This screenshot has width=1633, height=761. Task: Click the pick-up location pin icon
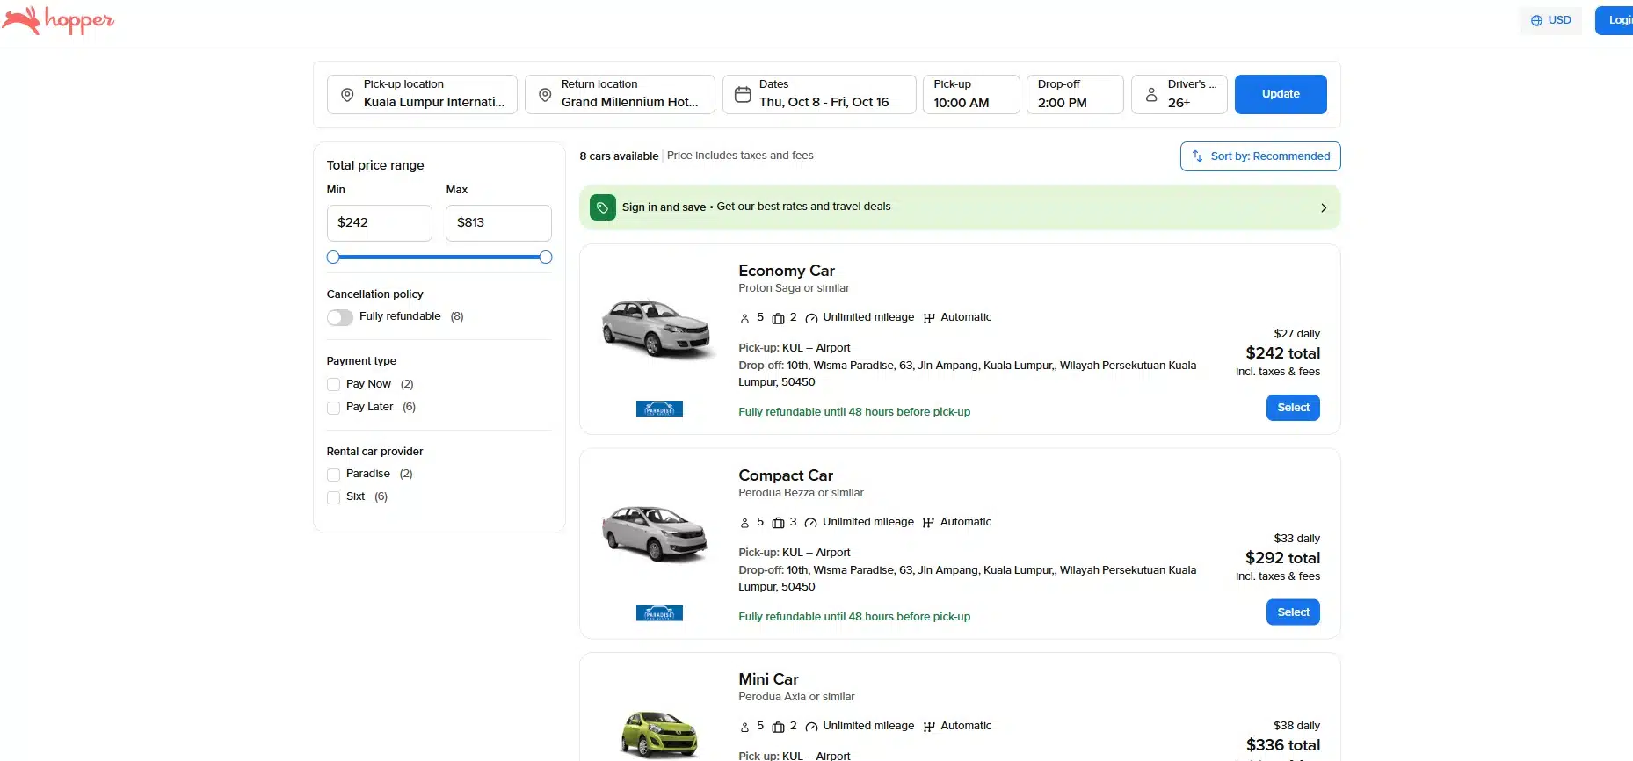(347, 94)
